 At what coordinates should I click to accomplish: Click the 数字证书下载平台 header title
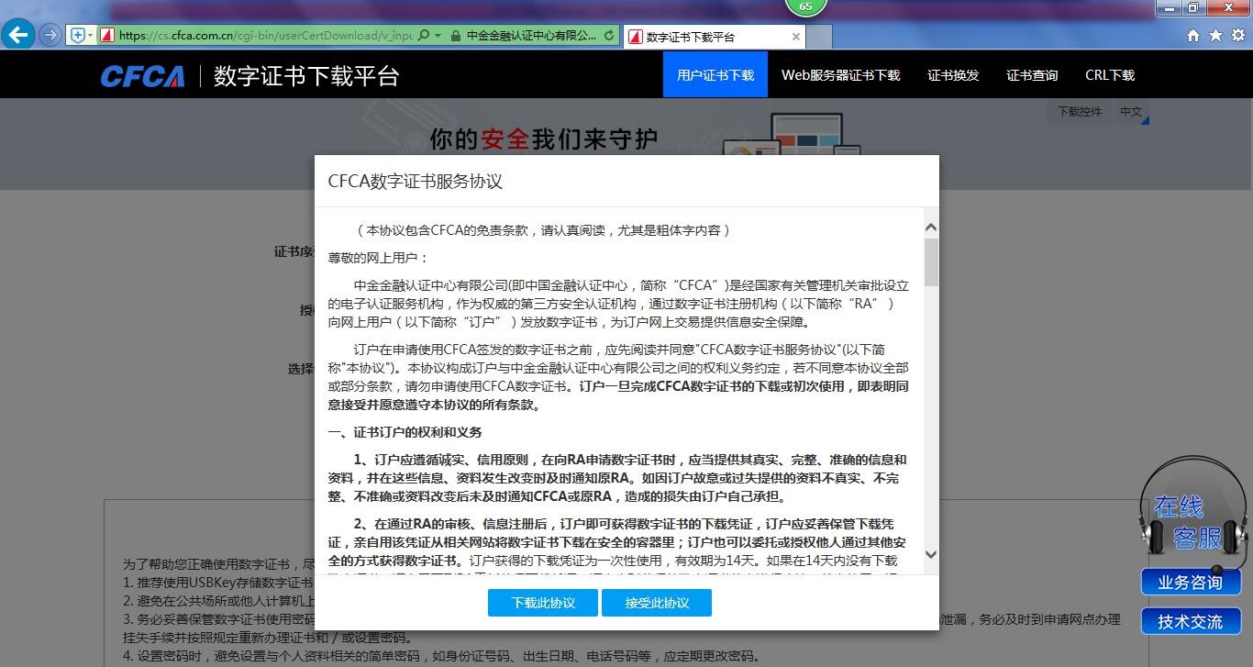[306, 75]
